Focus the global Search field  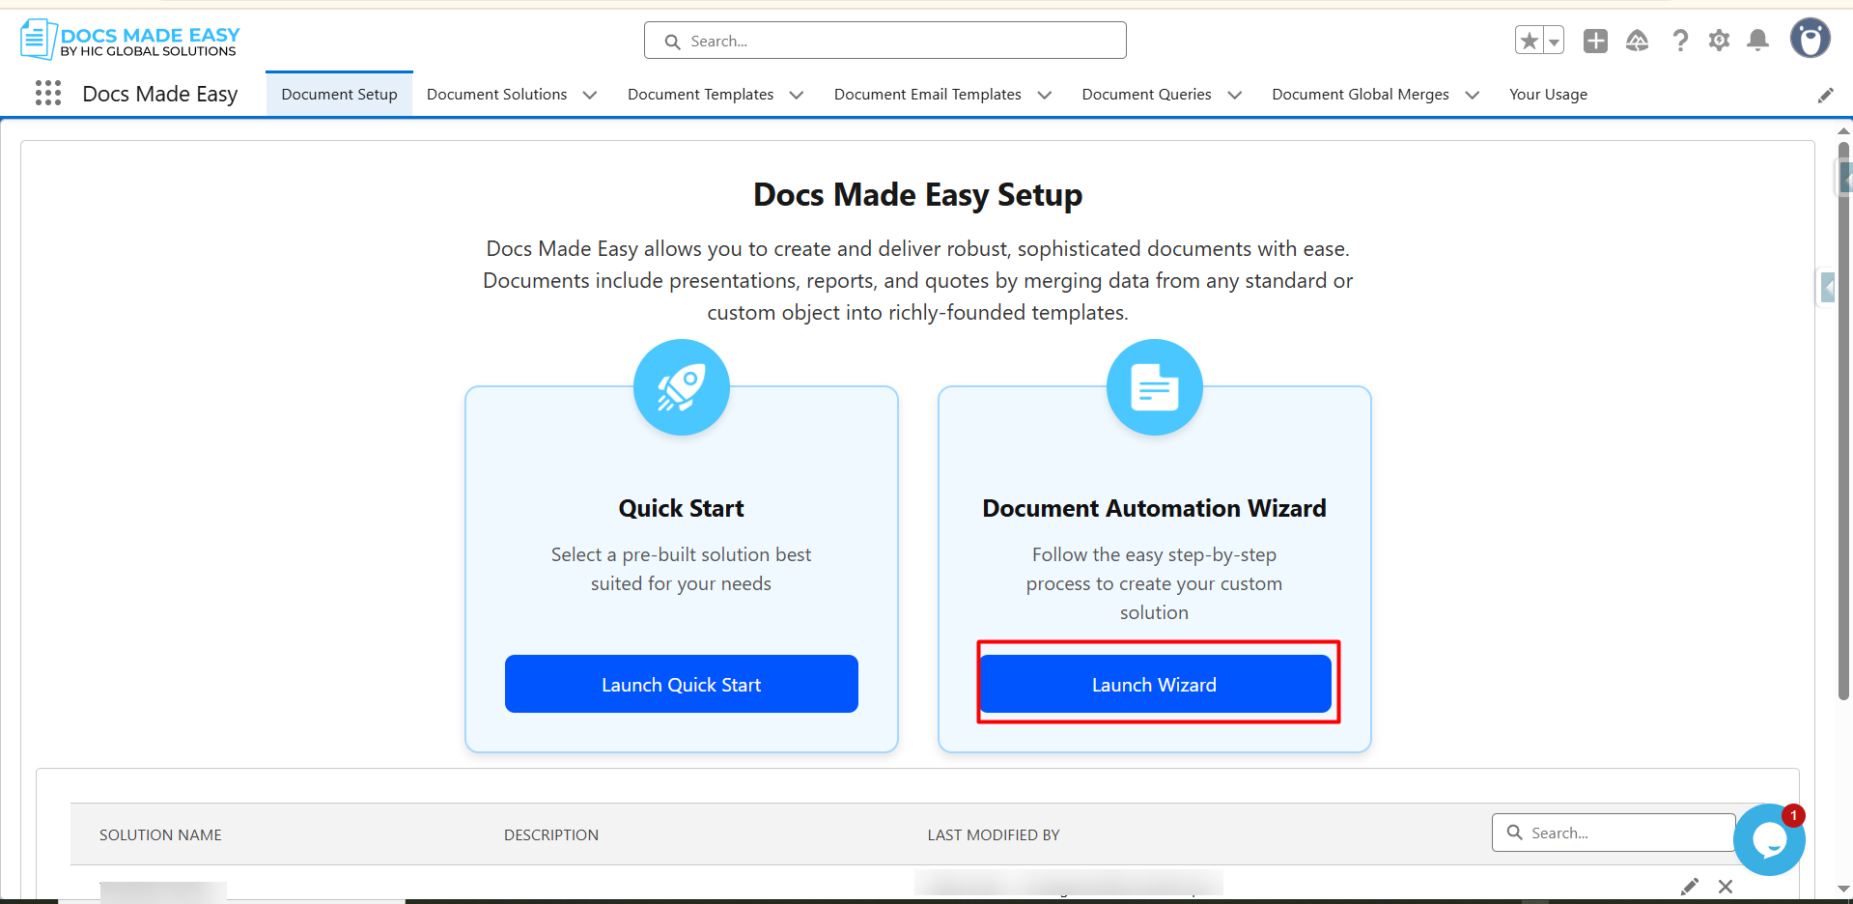[x=885, y=41]
